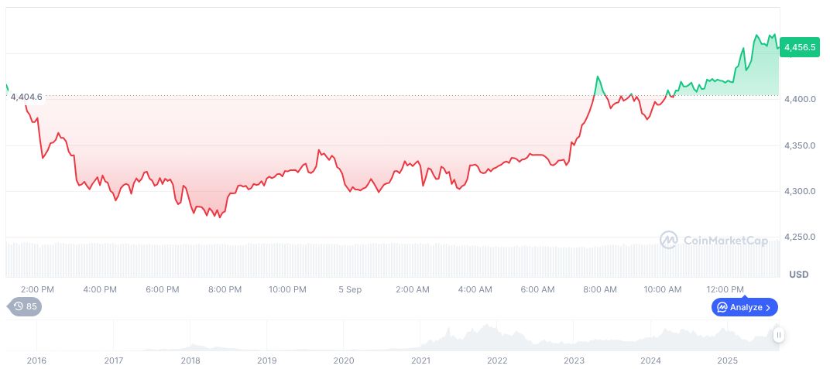
Task: Click the green price spike near 8:00 AM
Action: click(x=598, y=77)
